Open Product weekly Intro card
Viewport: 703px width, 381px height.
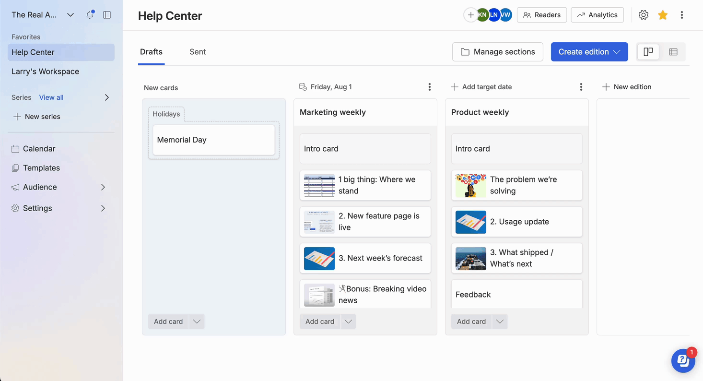517,149
